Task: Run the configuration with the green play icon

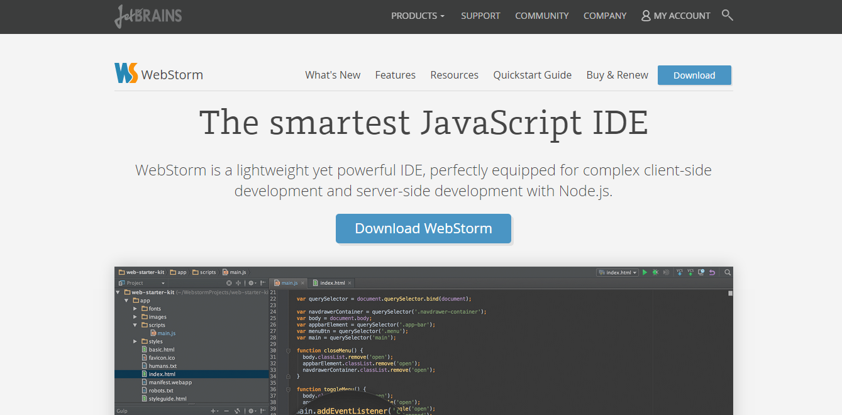Action: (x=645, y=272)
